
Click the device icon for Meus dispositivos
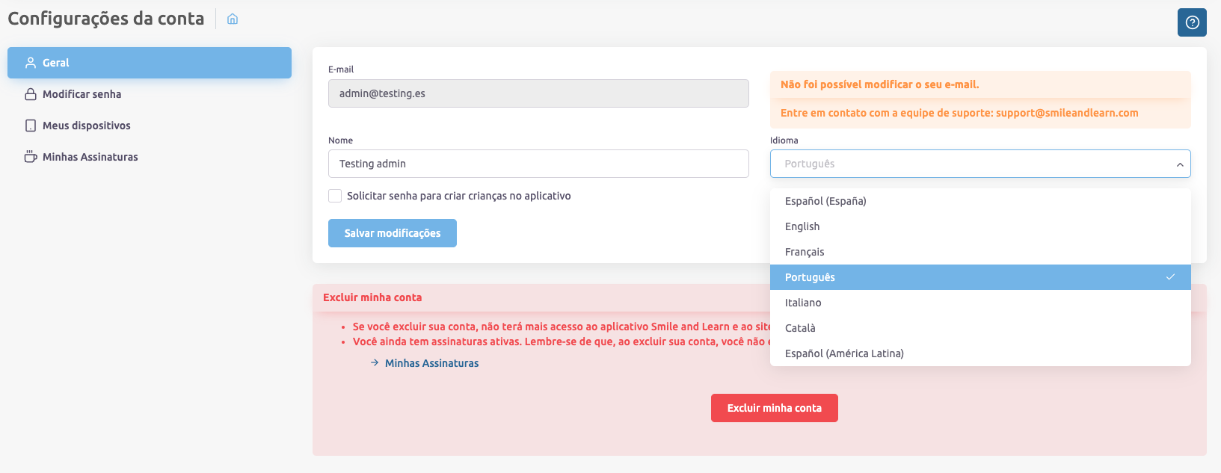(x=31, y=126)
